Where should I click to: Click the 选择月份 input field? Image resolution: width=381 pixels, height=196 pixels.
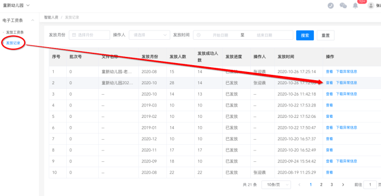(89, 35)
